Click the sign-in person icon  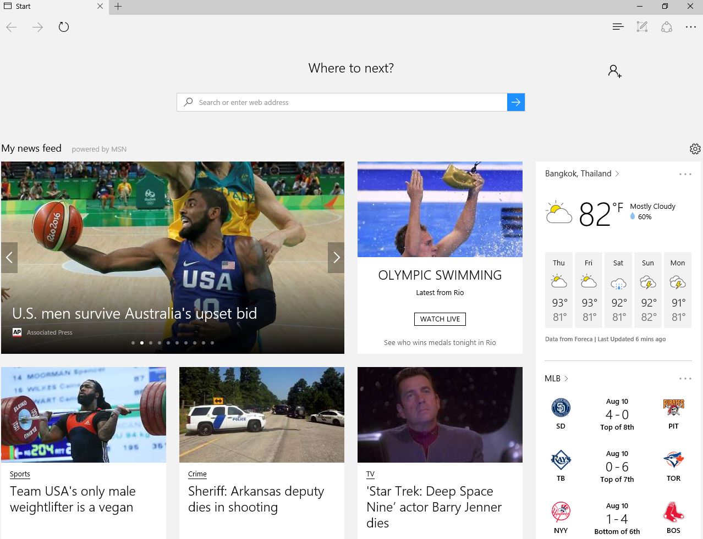(x=614, y=71)
